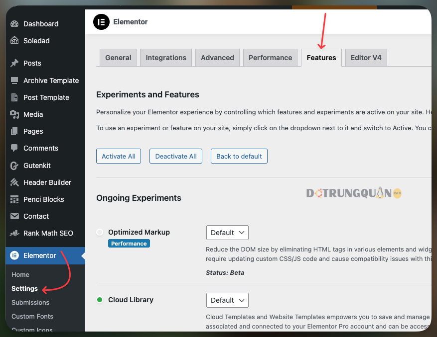
Task: Click the Pages stacked sheets icon
Action: 14,131
